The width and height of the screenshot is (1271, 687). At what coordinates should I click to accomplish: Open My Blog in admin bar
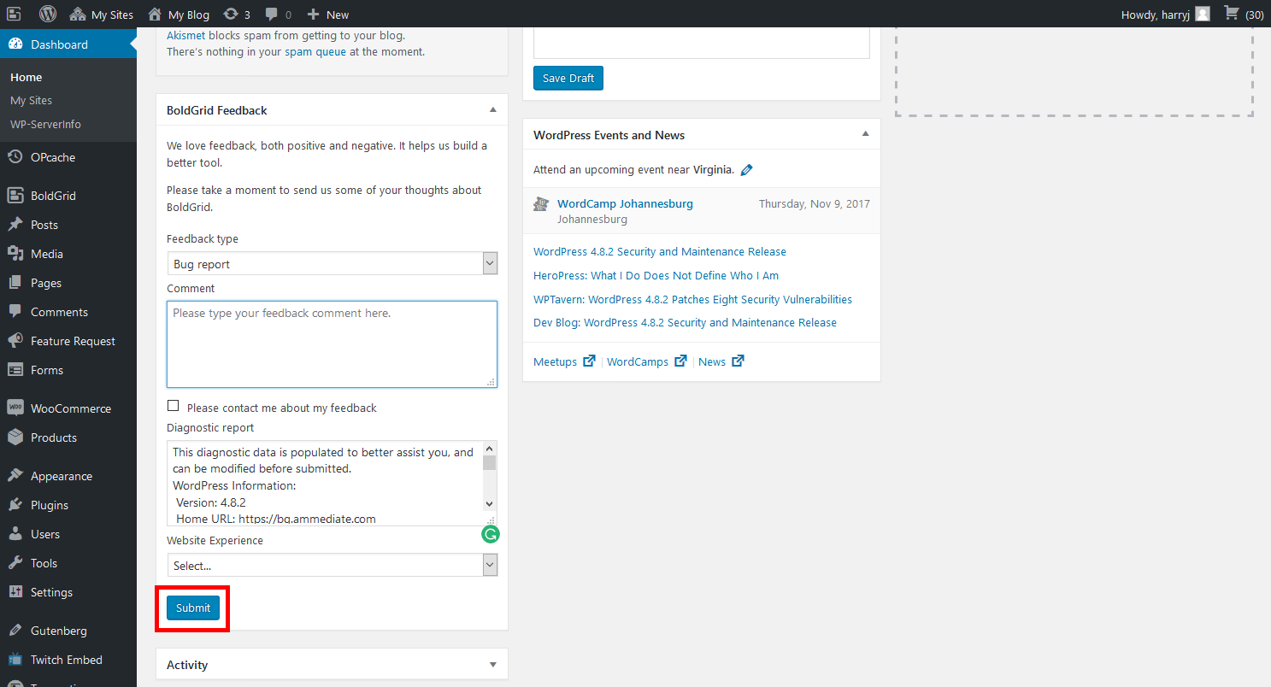tap(178, 15)
